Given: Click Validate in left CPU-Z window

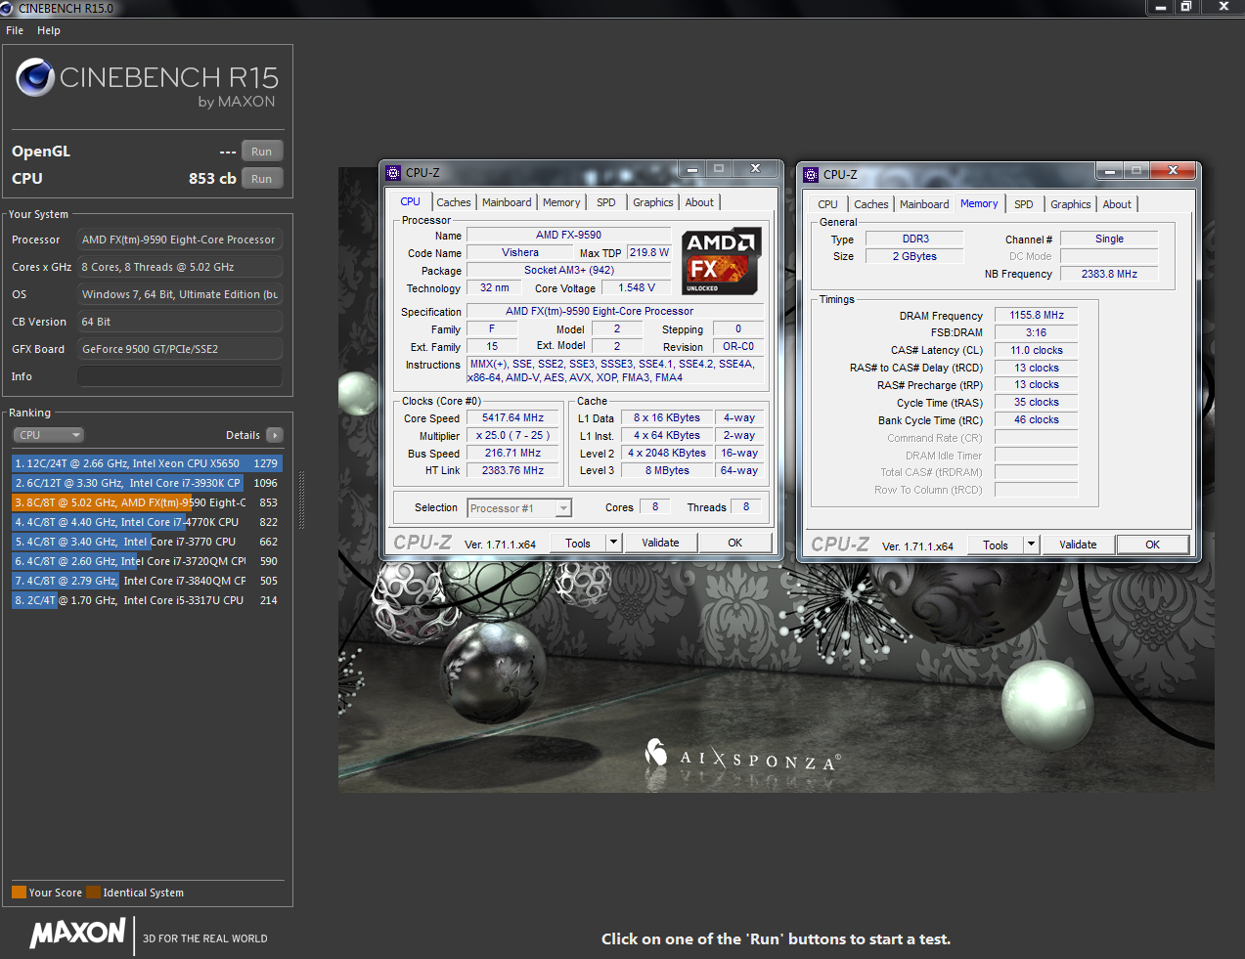Looking at the screenshot, I should (660, 543).
